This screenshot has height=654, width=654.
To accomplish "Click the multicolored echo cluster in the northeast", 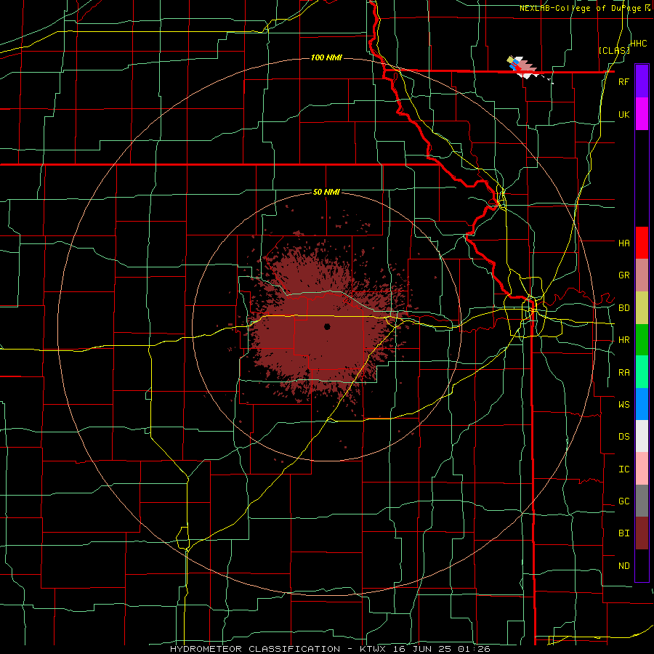I will (x=522, y=68).
